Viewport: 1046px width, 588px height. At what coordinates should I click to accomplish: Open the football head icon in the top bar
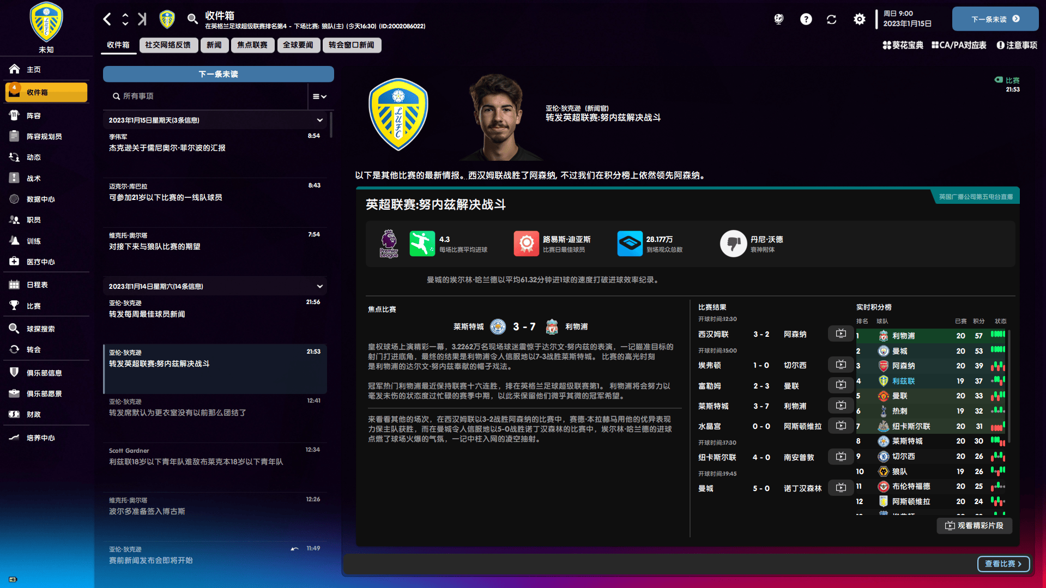click(779, 20)
